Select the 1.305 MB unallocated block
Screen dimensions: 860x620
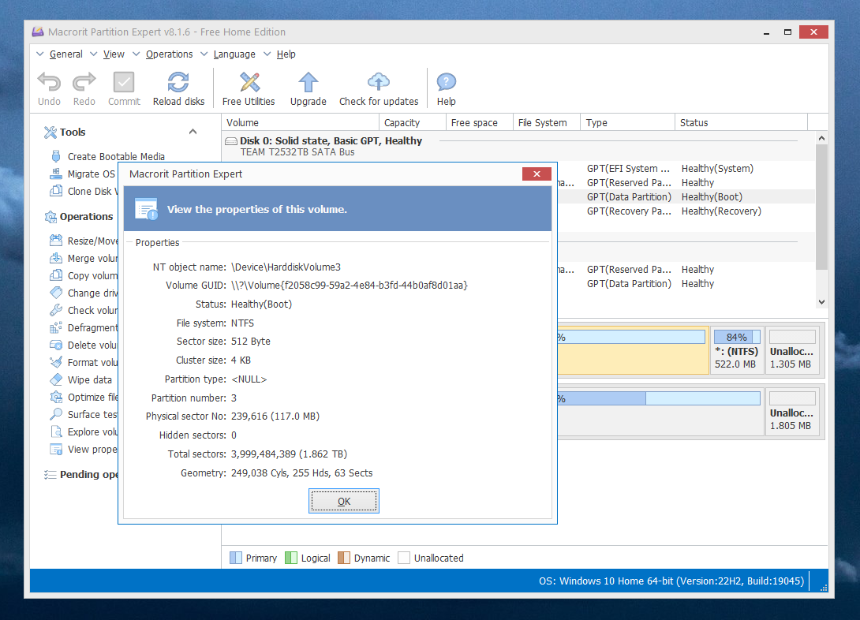click(x=792, y=350)
